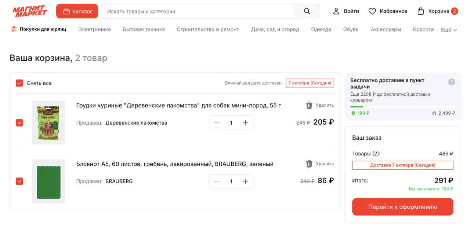Open the Магнит Маркет logo homepage

click(x=30, y=11)
